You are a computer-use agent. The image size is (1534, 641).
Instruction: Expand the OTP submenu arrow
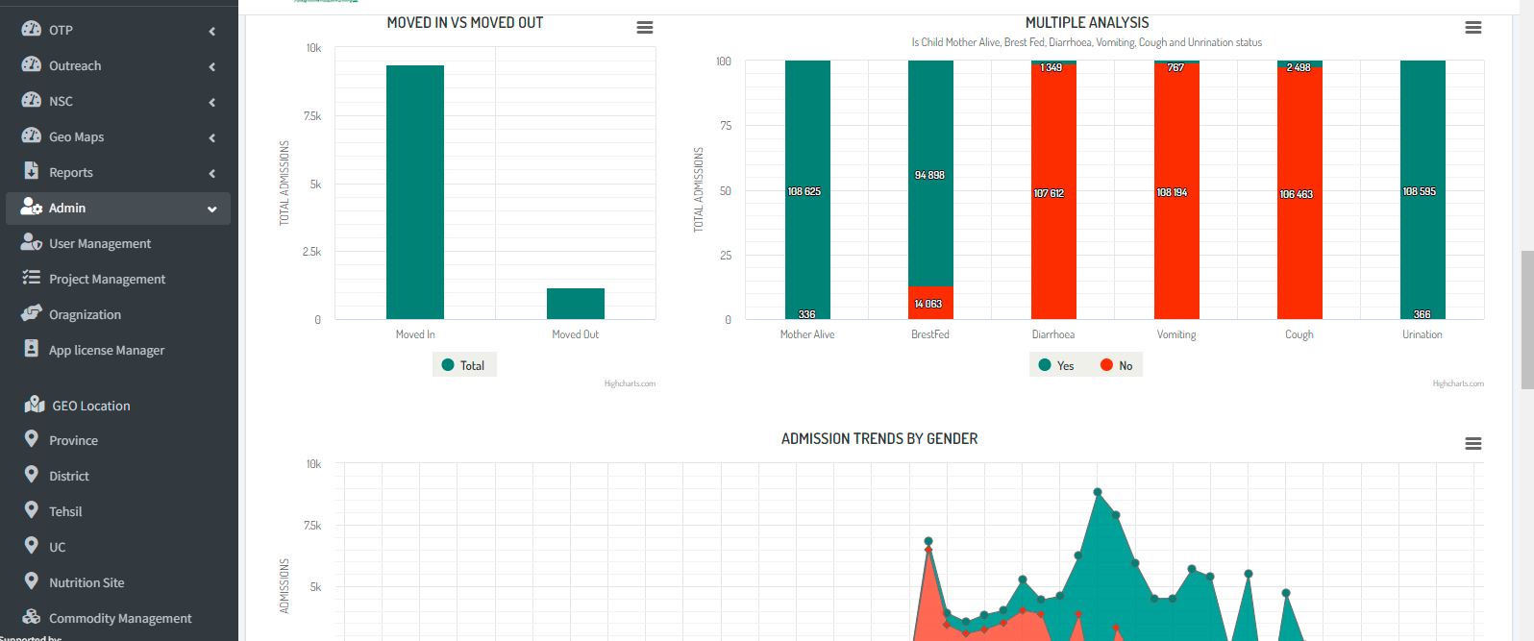[211, 31]
